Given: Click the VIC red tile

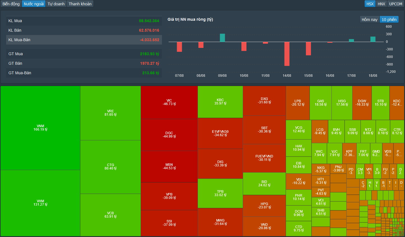Looking at the screenshot, I should coord(169,102).
